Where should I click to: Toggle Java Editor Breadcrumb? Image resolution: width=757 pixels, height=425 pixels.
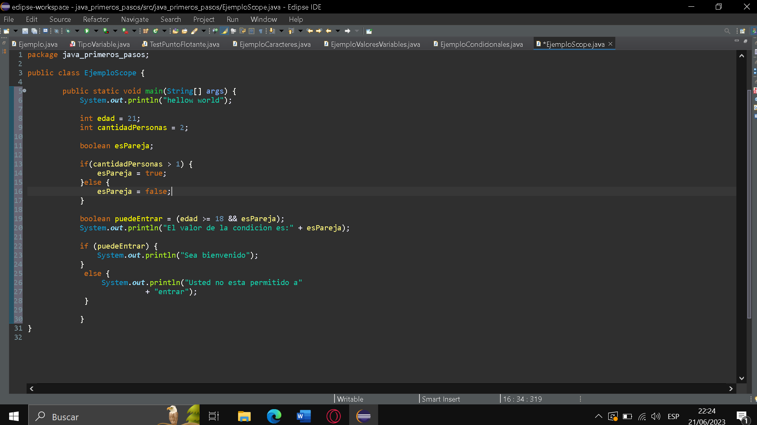pyautogui.click(x=215, y=31)
